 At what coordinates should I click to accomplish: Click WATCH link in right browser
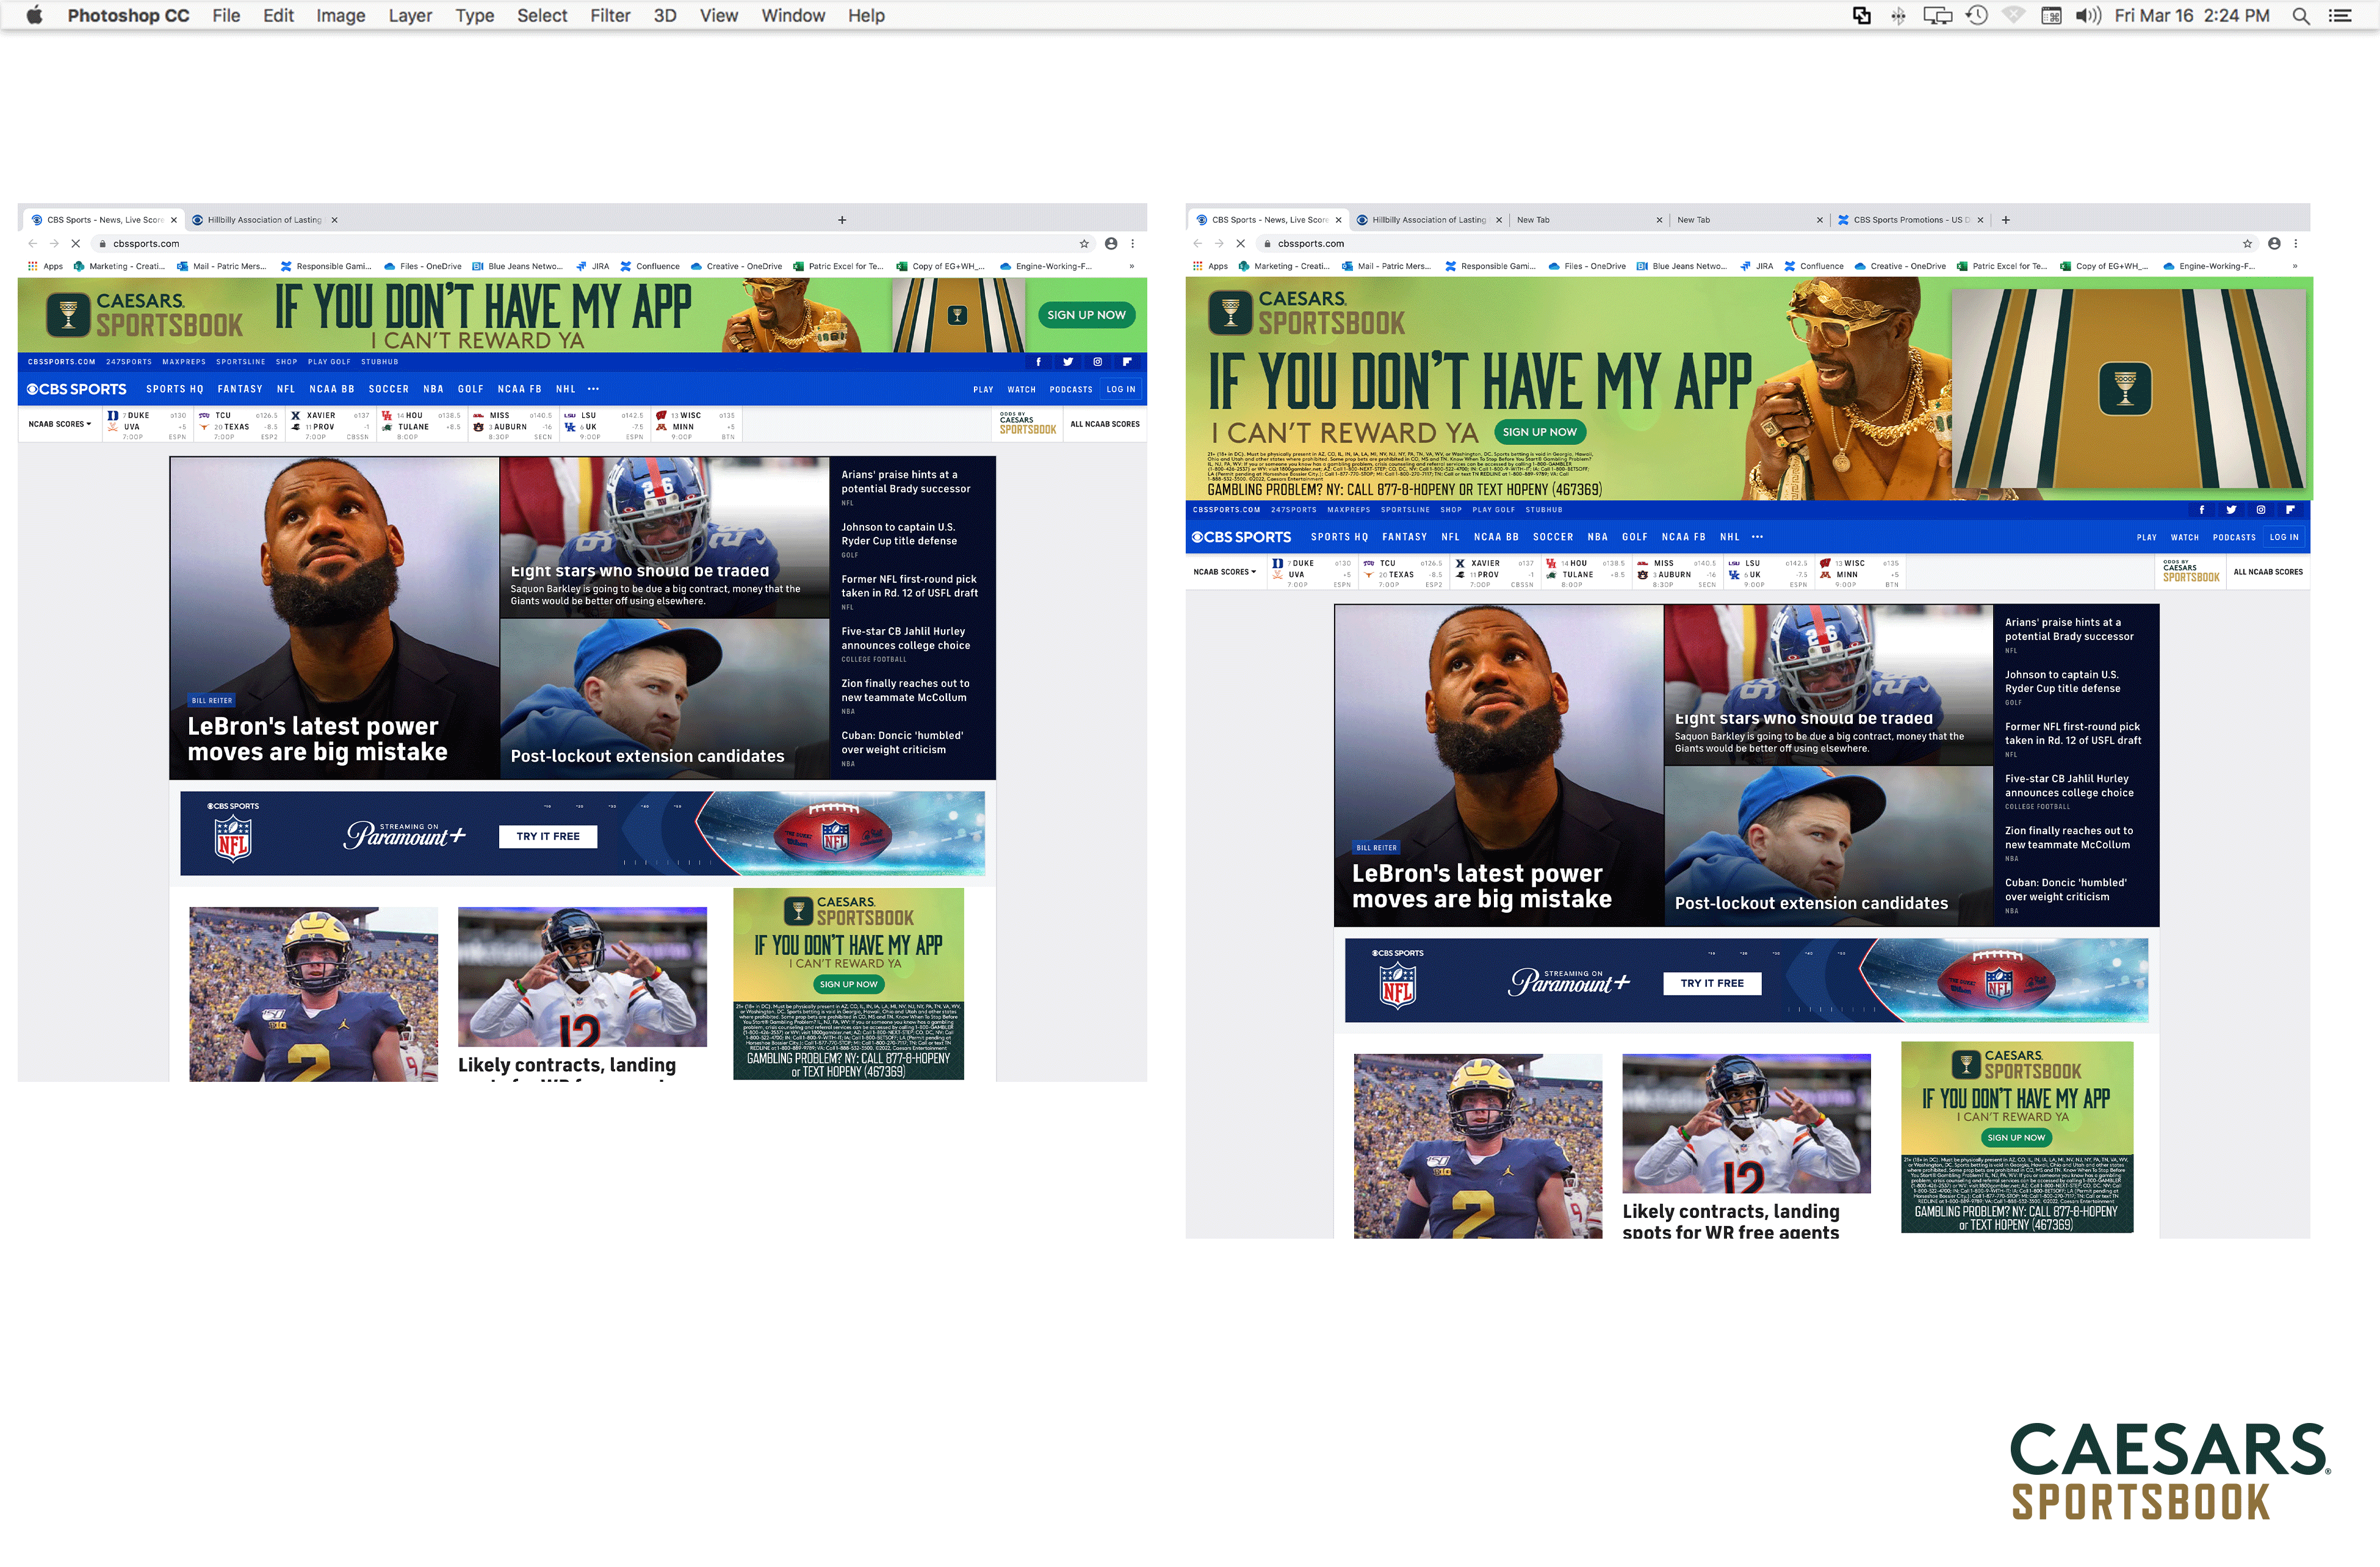[2185, 537]
